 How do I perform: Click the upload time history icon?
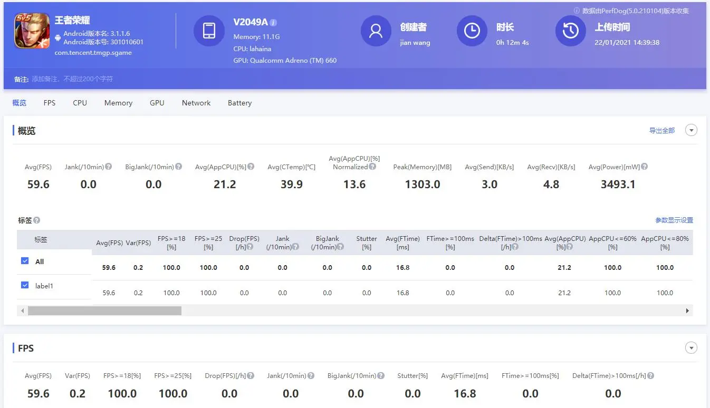570,31
